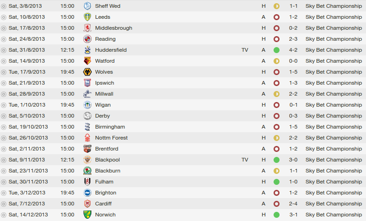Open the Middlesbrough team link
This screenshot has width=366, height=221.
pos(113,28)
